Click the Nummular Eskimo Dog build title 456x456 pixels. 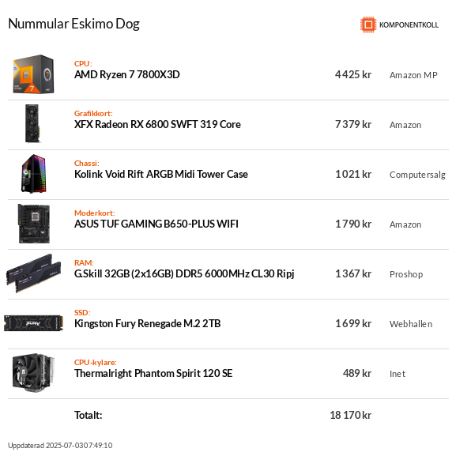click(x=73, y=24)
